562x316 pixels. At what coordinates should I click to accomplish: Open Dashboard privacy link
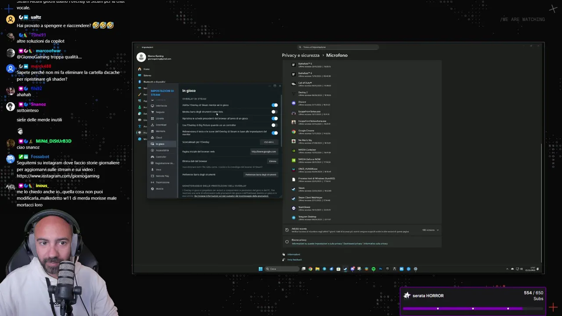coord(353,244)
